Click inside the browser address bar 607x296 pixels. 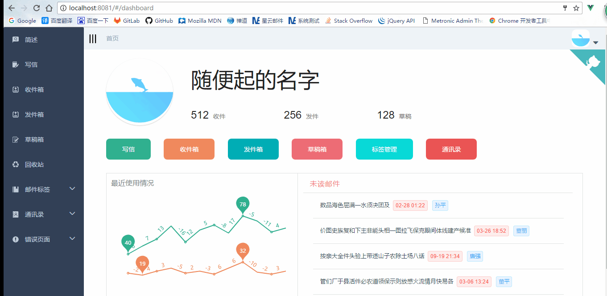click(x=223, y=8)
